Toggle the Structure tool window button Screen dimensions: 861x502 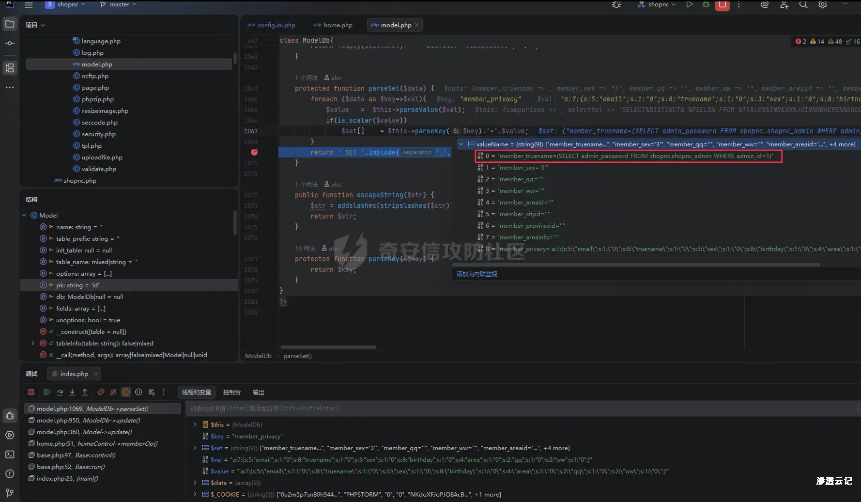(x=10, y=68)
